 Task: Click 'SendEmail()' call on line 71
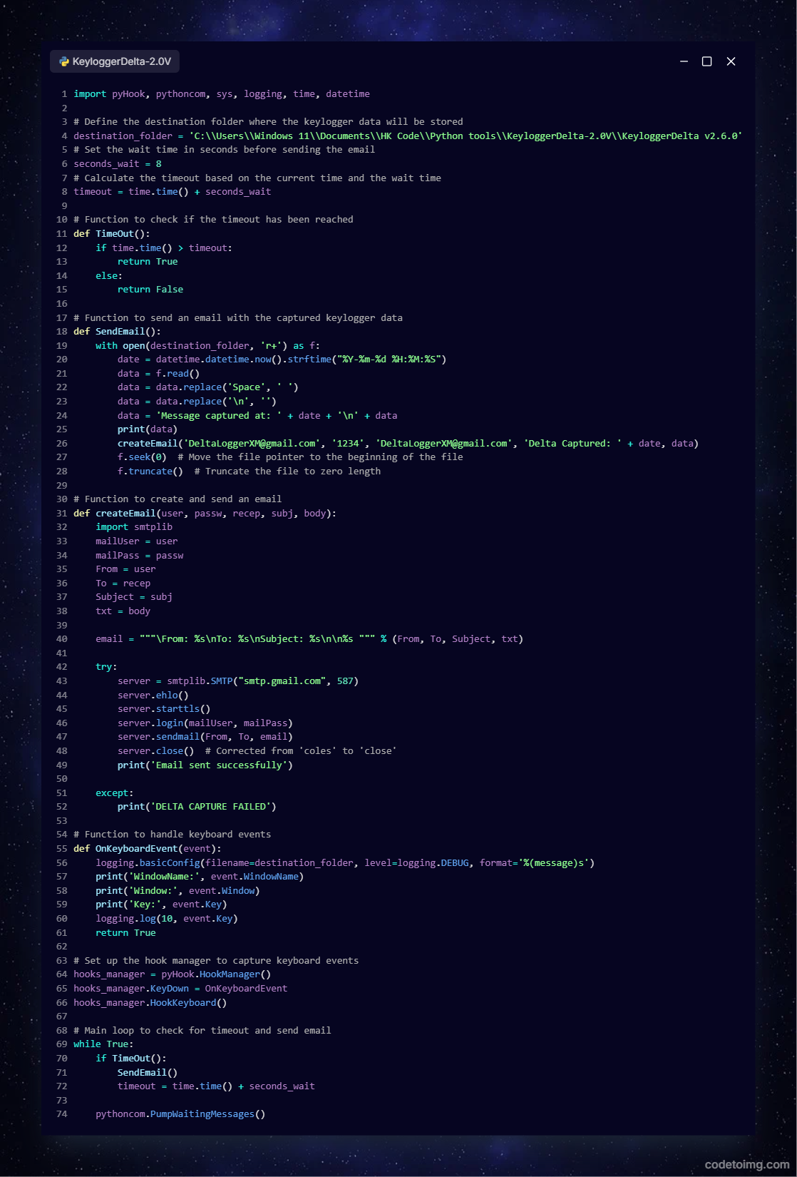pyautogui.click(x=148, y=1073)
